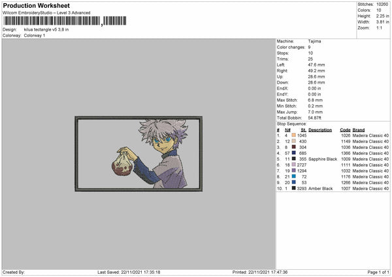Select the 'Down:' value '28.6 mm'
Image resolution: width=392 pixels, height=277 pixels.
click(x=316, y=82)
